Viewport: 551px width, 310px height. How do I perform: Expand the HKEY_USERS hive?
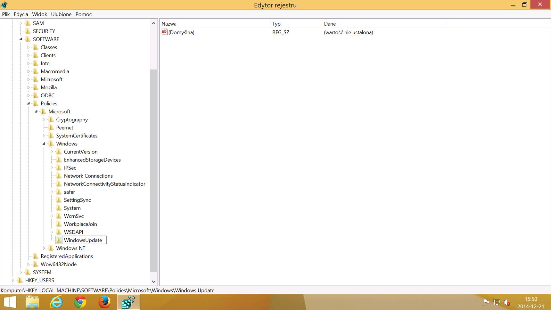pyautogui.click(x=13, y=280)
